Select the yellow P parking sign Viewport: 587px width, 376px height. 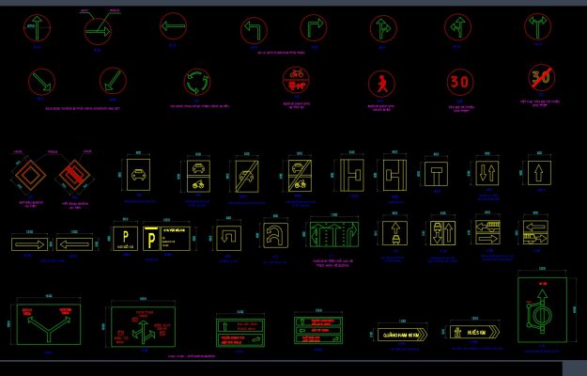coord(122,237)
